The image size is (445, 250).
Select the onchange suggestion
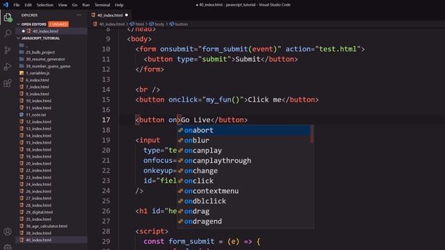[x=244, y=171]
